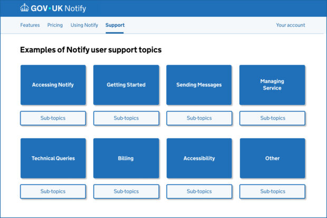This screenshot has height=218, width=327.
Task: Expand Sub-topics under Sending Messages
Action: coord(199,118)
